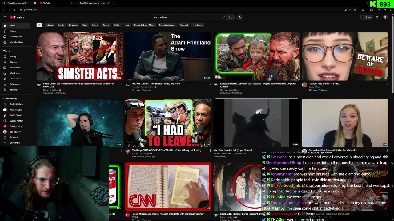Click the Create button
Image resolution: width=394 pixels, height=221 pixels.
click(366, 17)
